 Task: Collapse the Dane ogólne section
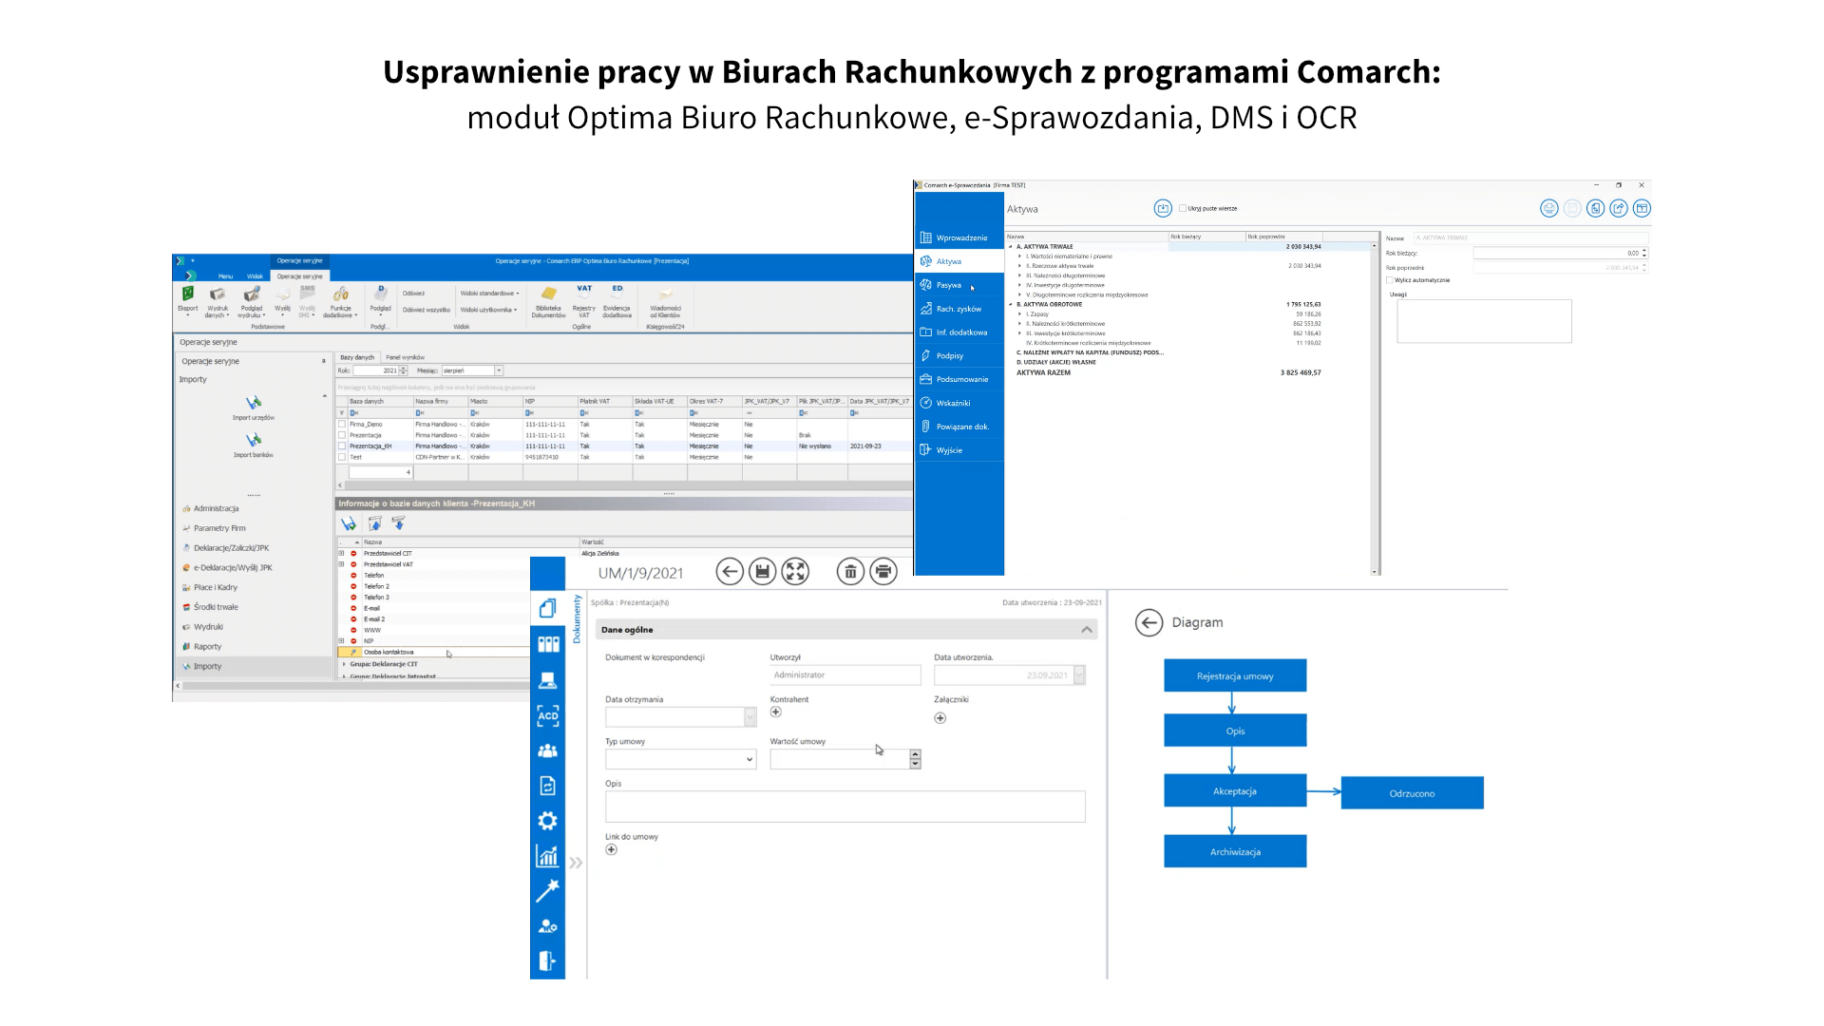[1087, 630]
